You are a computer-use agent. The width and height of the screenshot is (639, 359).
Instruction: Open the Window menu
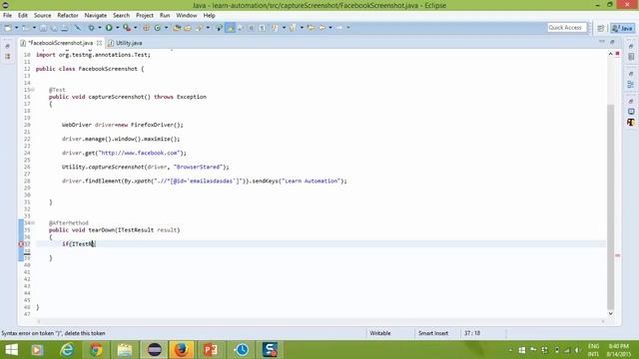[187, 16]
